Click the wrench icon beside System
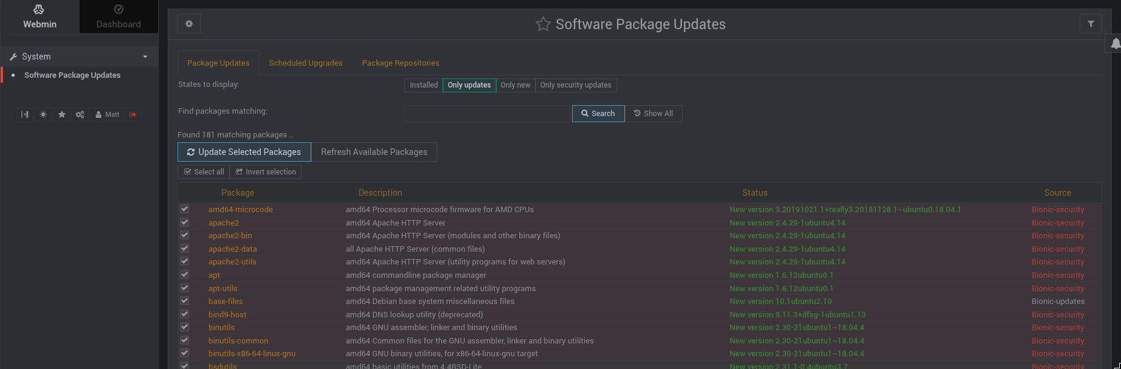Screen dimensions: 1121x369 tap(13, 57)
